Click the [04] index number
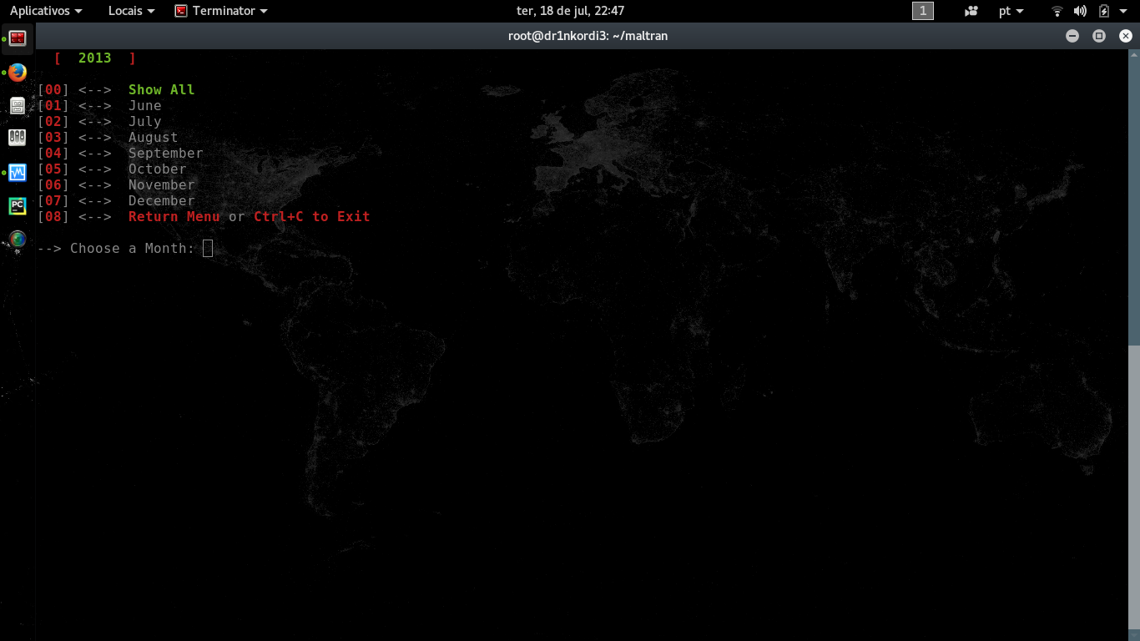 click(53, 154)
